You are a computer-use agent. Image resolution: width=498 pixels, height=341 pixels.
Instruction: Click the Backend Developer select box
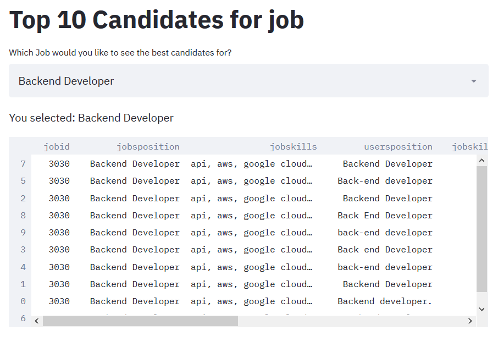tap(248, 81)
